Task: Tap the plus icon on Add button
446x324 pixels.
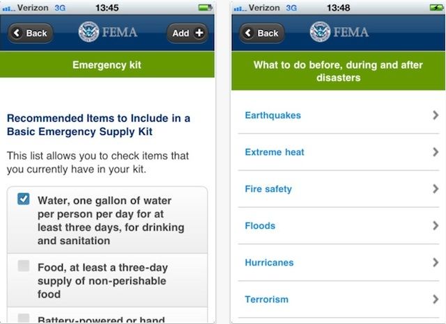Action: coord(199,33)
